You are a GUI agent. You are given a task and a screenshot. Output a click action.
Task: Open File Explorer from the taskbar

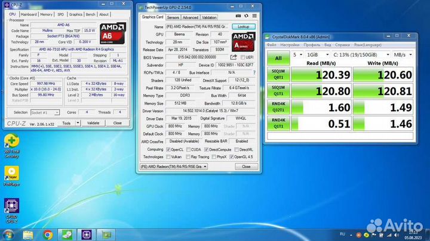(x=28, y=235)
